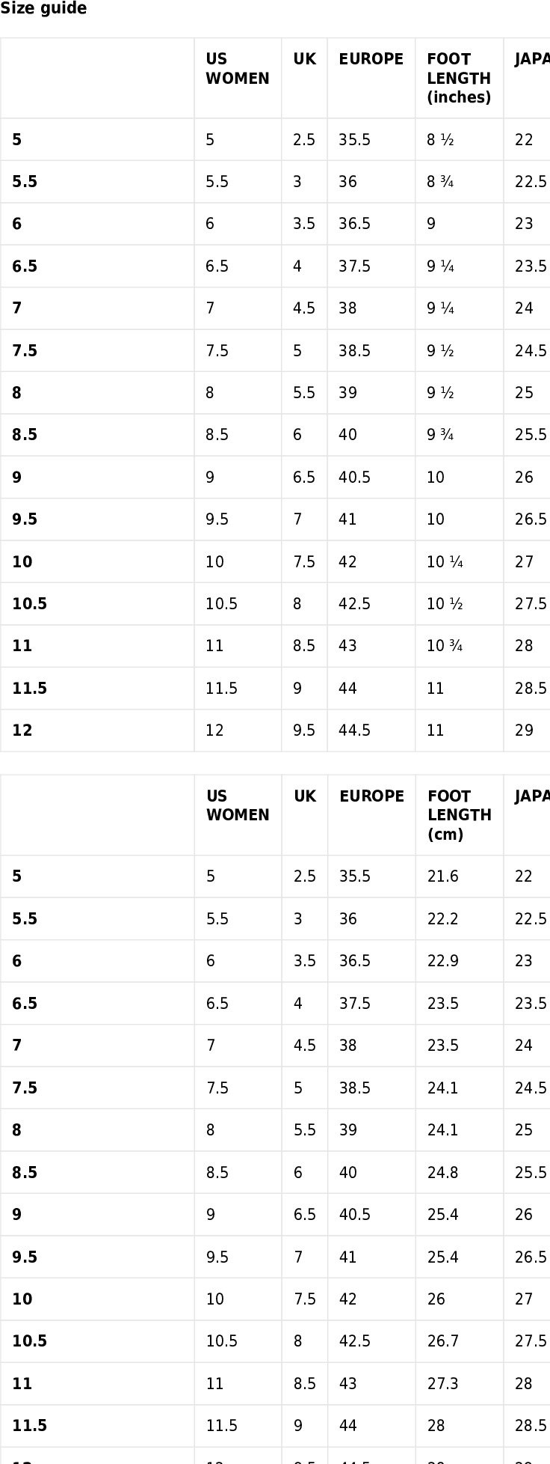
Task: Click the FOOT LENGTH (inches) column header
Action: click(459, 79)
